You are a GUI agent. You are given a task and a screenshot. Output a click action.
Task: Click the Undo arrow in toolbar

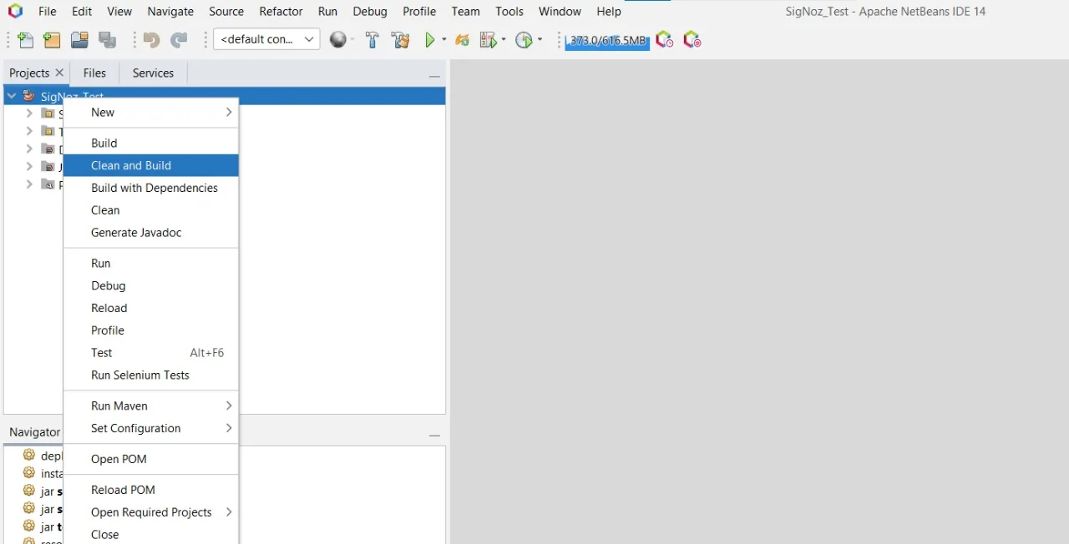coord(151,40)
